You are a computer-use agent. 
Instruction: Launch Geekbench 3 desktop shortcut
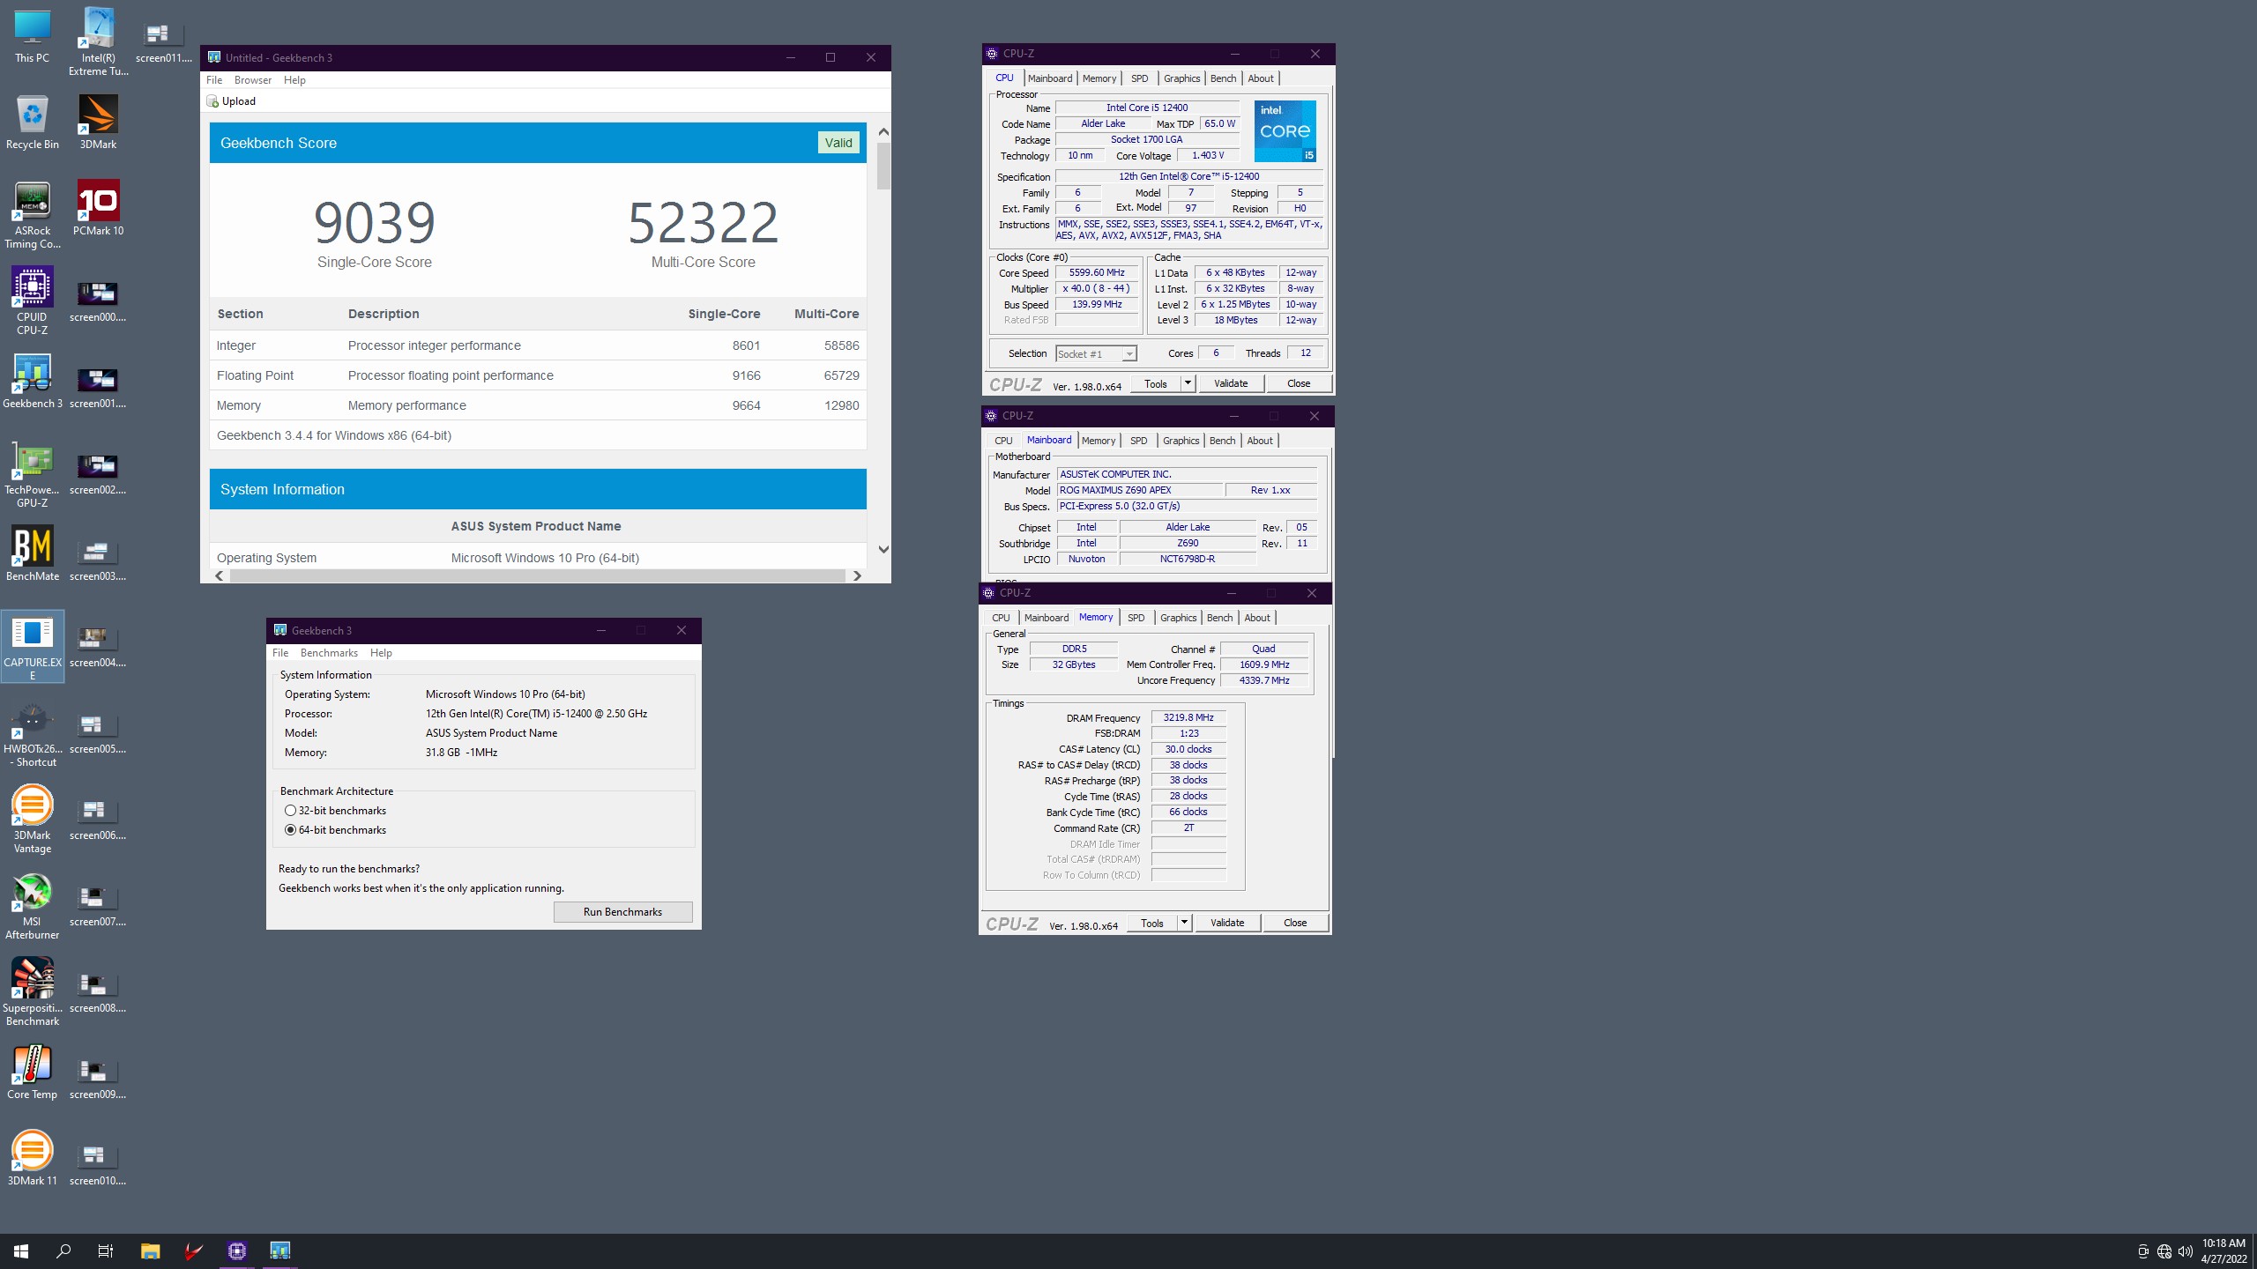coord(33,382)
